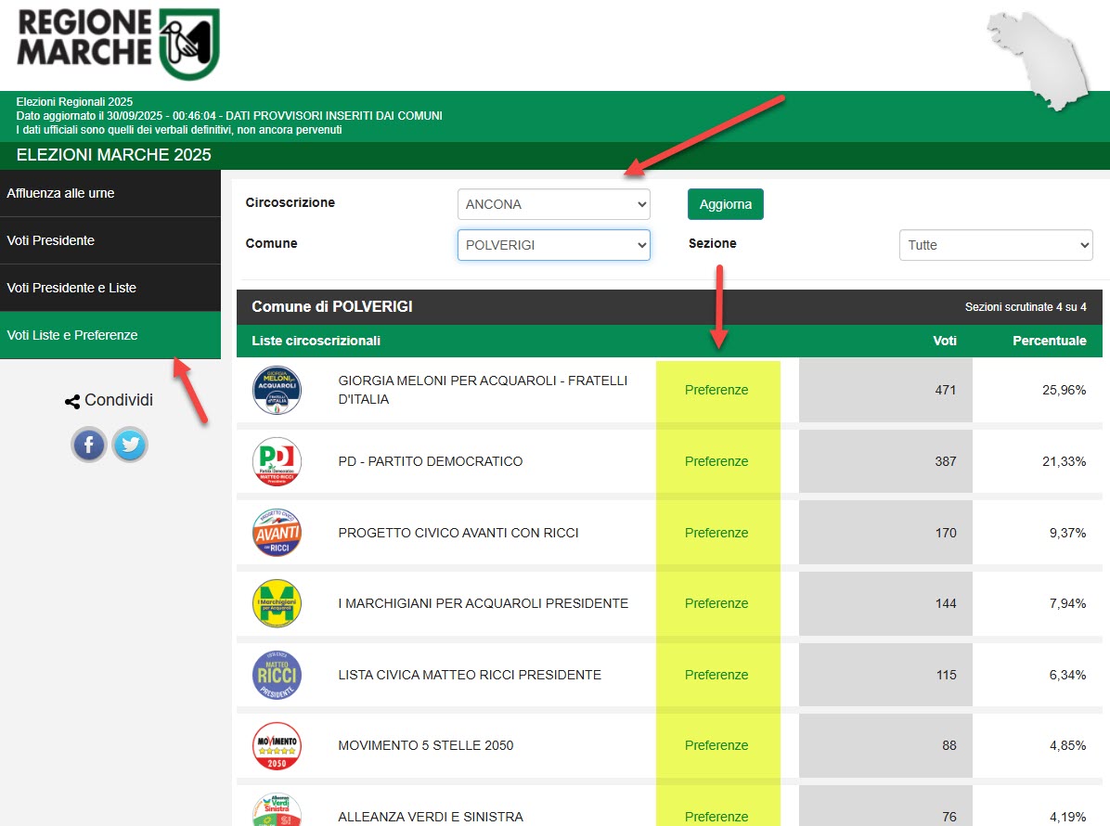1110x826 pixels.
Task: Click the list name PROGETTO CIVICO AVANTI CON RICCI
Action: click(x=458, y=533)
